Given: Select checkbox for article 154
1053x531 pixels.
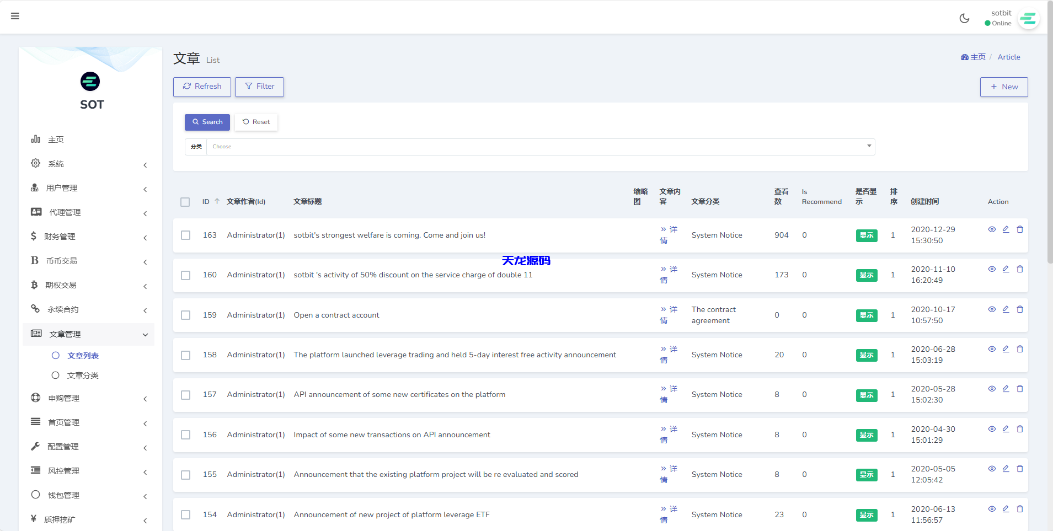Looking at the screenshot, I should click(x=186, y=515).
